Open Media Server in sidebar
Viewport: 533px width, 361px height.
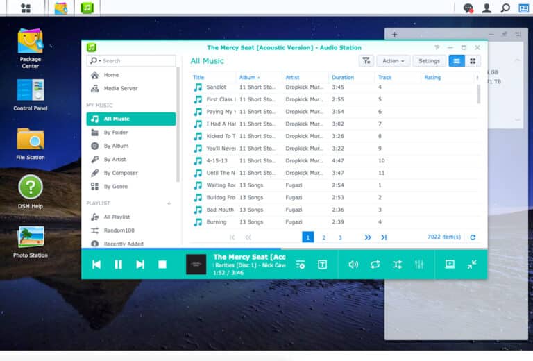click(131, 88)
